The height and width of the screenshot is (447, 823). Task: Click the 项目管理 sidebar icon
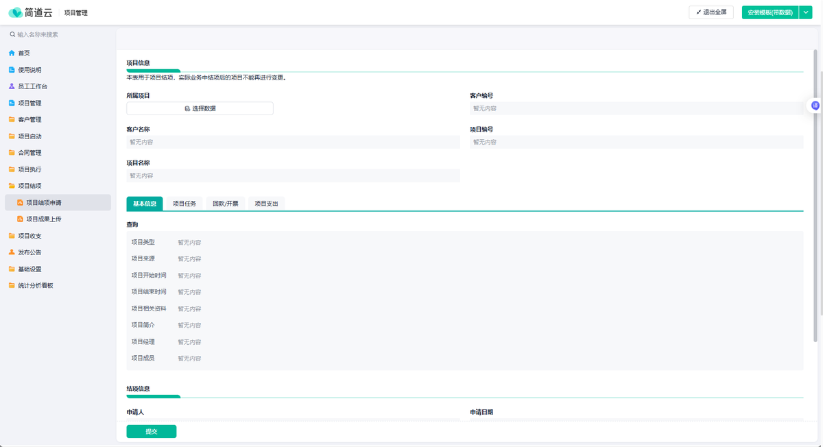[x=12, y=103]
